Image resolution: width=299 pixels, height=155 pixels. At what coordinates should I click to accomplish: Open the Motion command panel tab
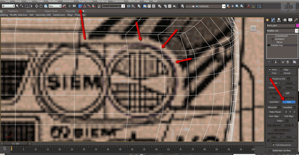point(285,20)
